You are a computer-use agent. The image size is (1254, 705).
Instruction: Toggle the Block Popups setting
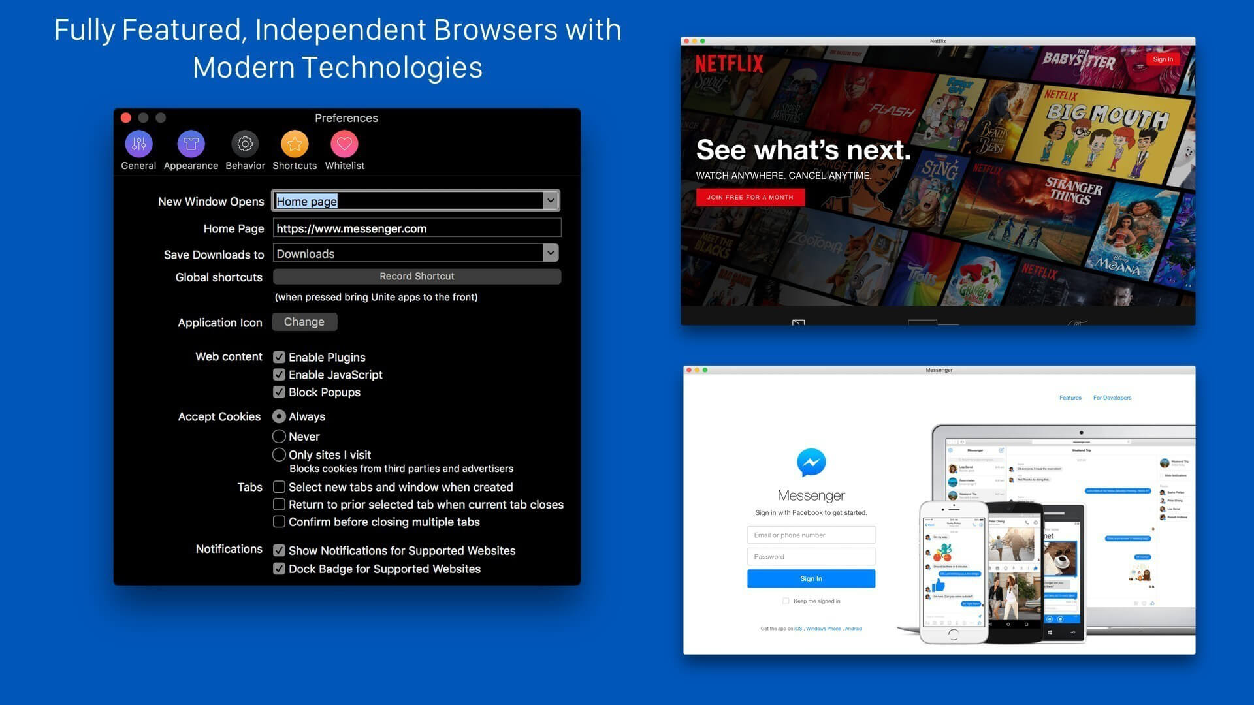(280, 392)
